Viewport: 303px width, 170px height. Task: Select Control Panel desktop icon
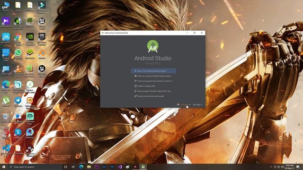coord(6,70)
